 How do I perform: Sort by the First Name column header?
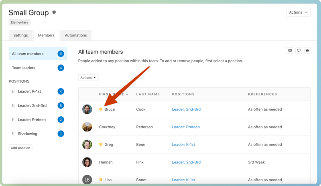[x=113, y=94]
